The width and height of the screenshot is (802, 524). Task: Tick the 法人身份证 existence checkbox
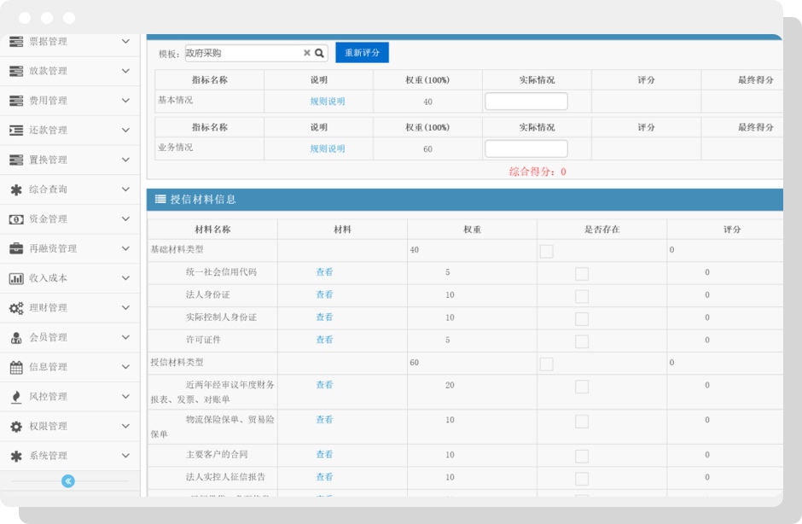tap(582, 296)
